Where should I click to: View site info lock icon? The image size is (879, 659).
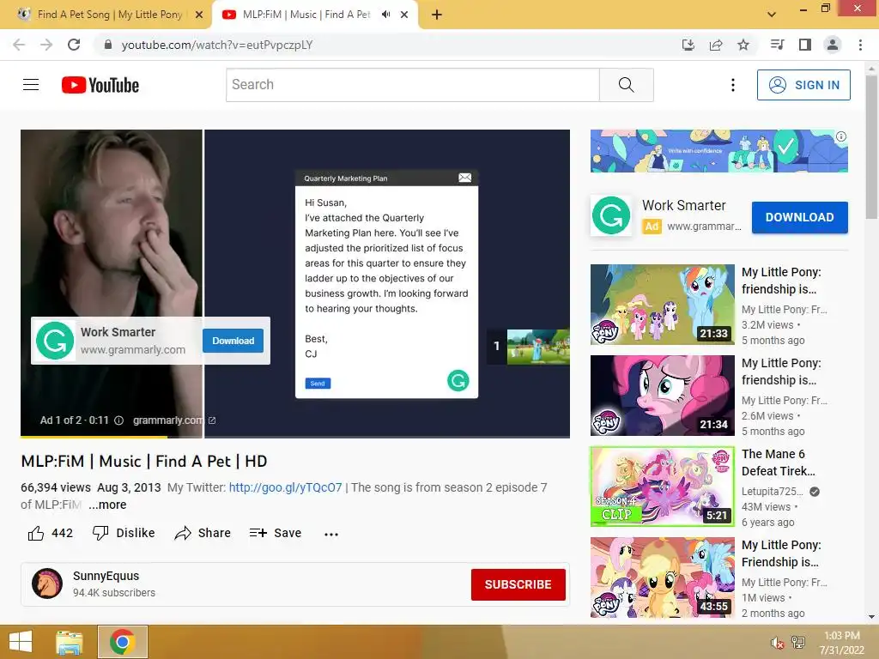click(x=108, y=45)
